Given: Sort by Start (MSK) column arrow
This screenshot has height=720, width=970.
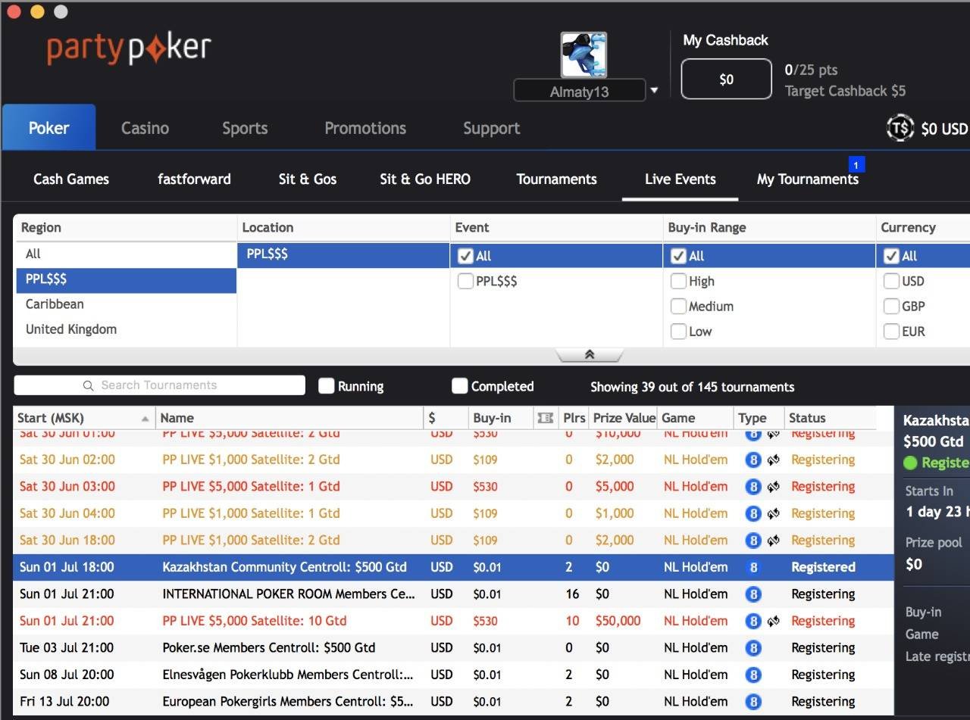Looking at the screenshot, I should pyautogui.click(x=145, y=419).
